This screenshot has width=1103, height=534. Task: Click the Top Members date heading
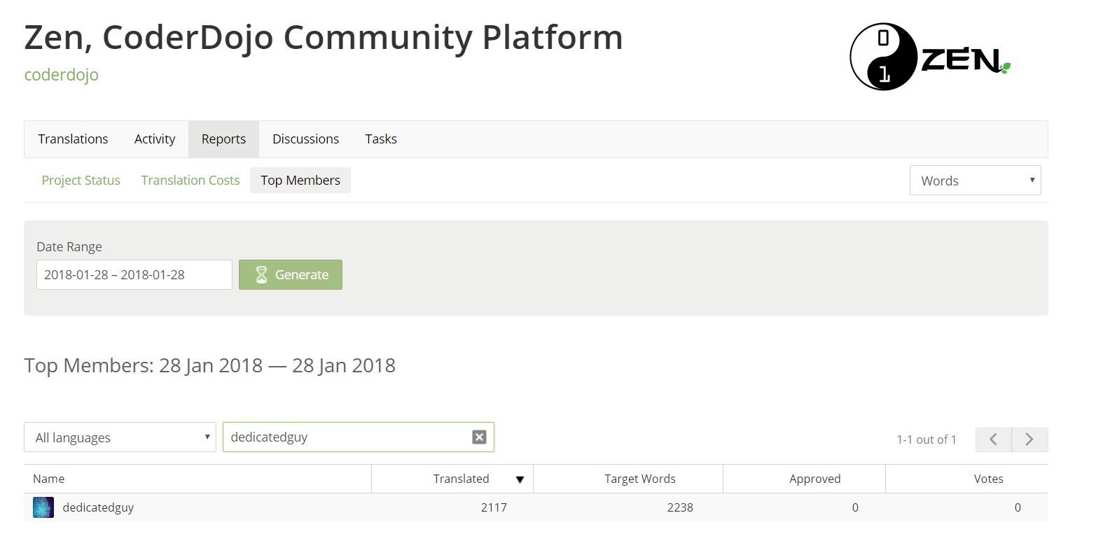pyautogui.click(x=209, y=365)
